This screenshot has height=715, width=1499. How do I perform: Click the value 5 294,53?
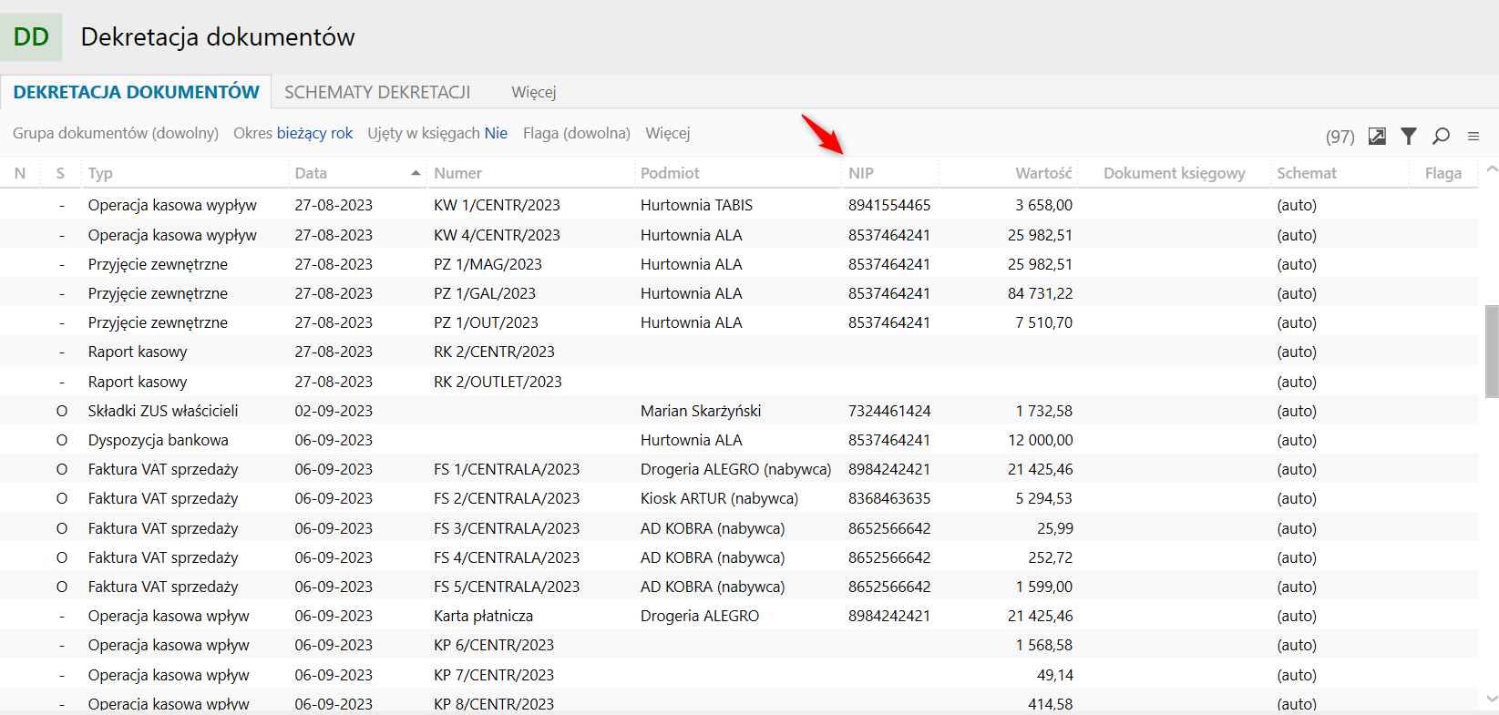click(1043, 498)
